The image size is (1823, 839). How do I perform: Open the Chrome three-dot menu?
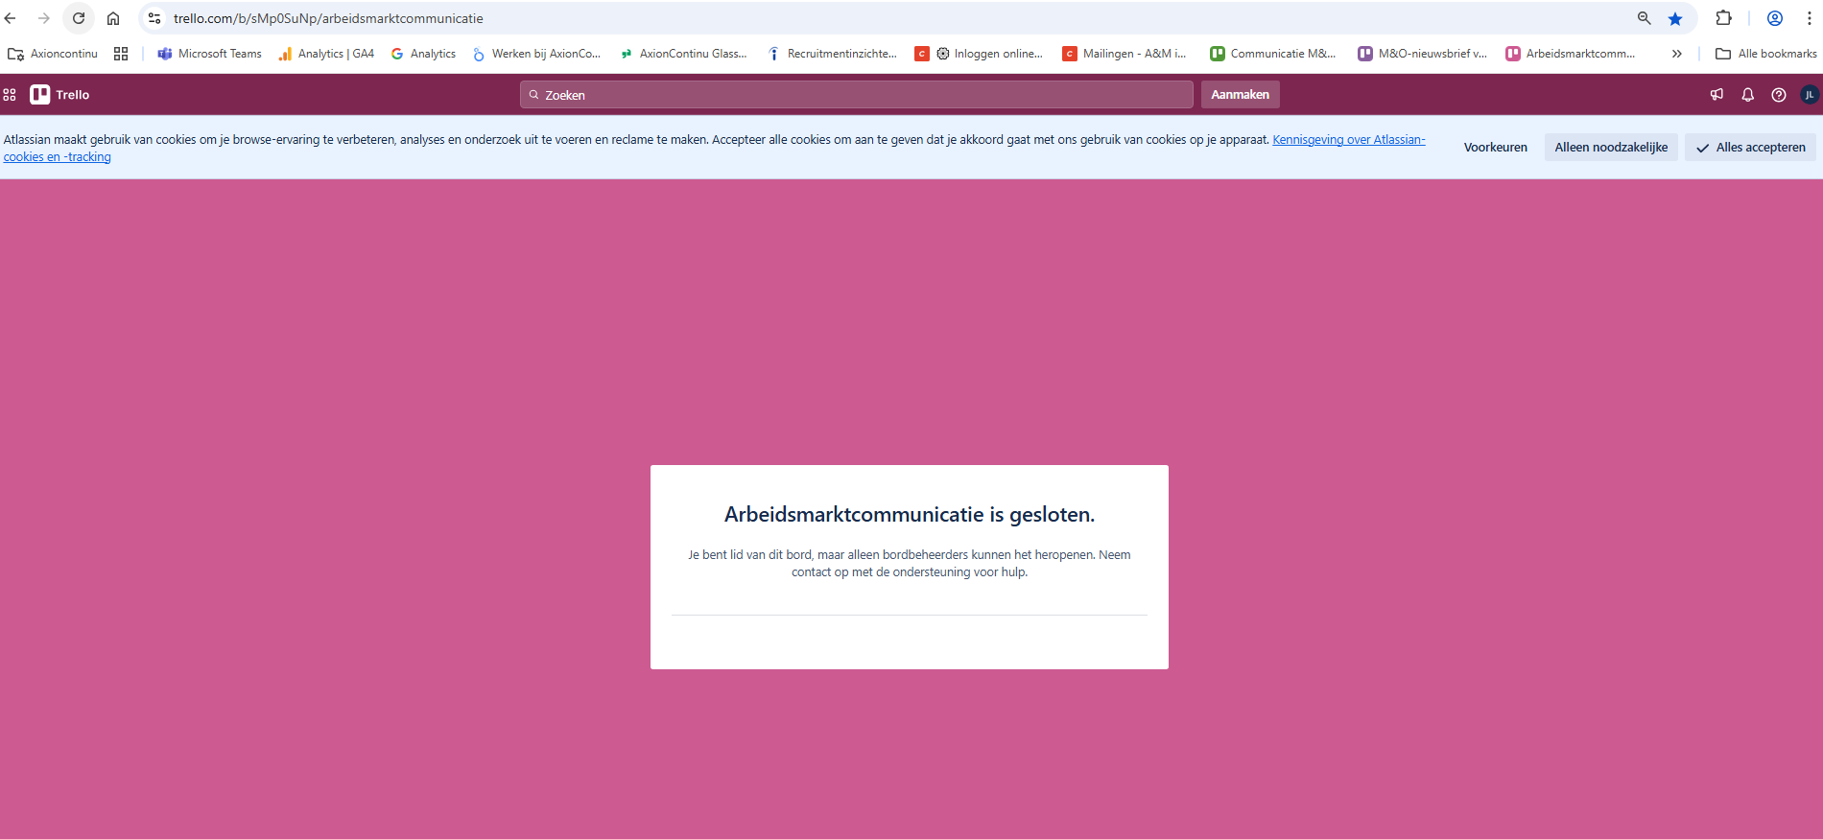point(1810,18)
